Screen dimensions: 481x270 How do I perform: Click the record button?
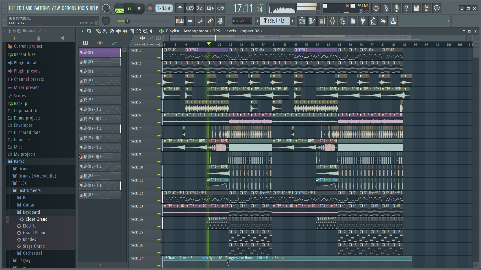pos(150,8)
